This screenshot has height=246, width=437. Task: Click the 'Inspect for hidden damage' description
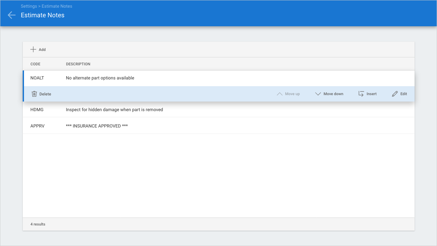114,110
